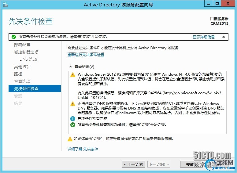
Task: Click the wizard icon in title bar
Action: pyautogui.click(x=6, y=5)
